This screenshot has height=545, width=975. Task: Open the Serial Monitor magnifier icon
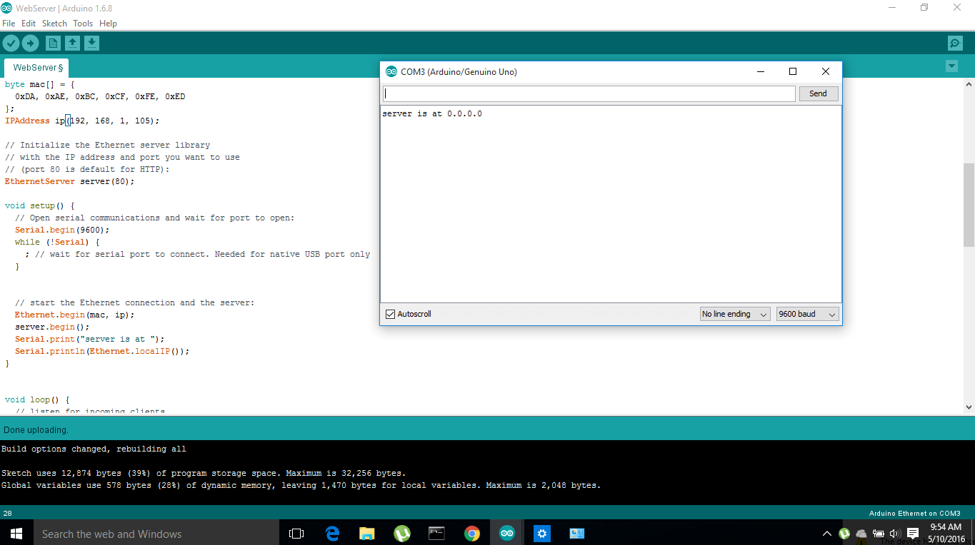click(955, 44)
